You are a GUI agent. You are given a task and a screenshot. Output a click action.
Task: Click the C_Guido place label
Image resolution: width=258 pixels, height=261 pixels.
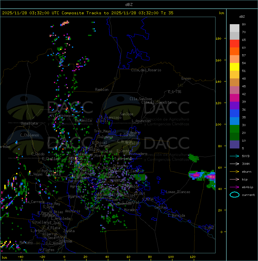coord(38,154)
